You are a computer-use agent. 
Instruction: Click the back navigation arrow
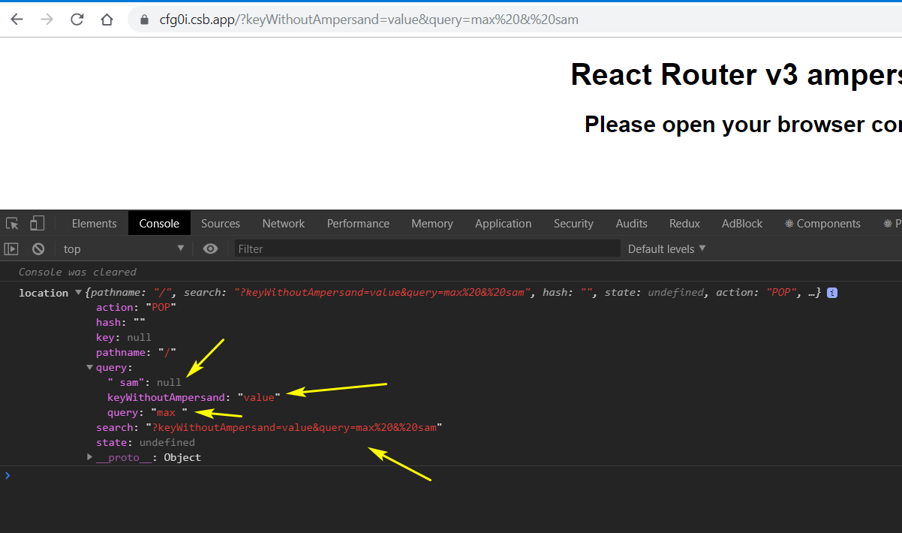(17, 19)
